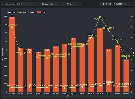Click the orange ROAS legend swatch

click(39, 12)
